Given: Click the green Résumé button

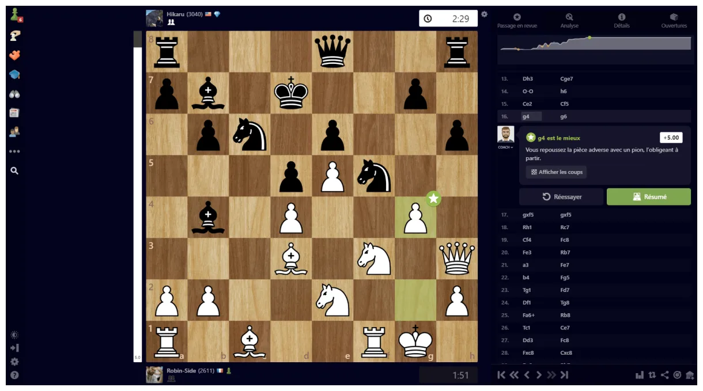Looking at the screenshot, I should 648,196.
